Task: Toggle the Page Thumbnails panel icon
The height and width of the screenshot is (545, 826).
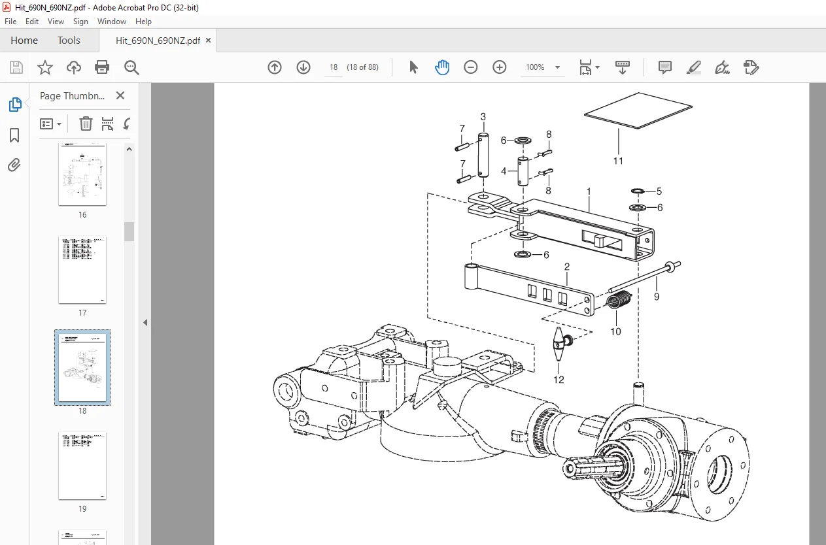Action: 14,105
